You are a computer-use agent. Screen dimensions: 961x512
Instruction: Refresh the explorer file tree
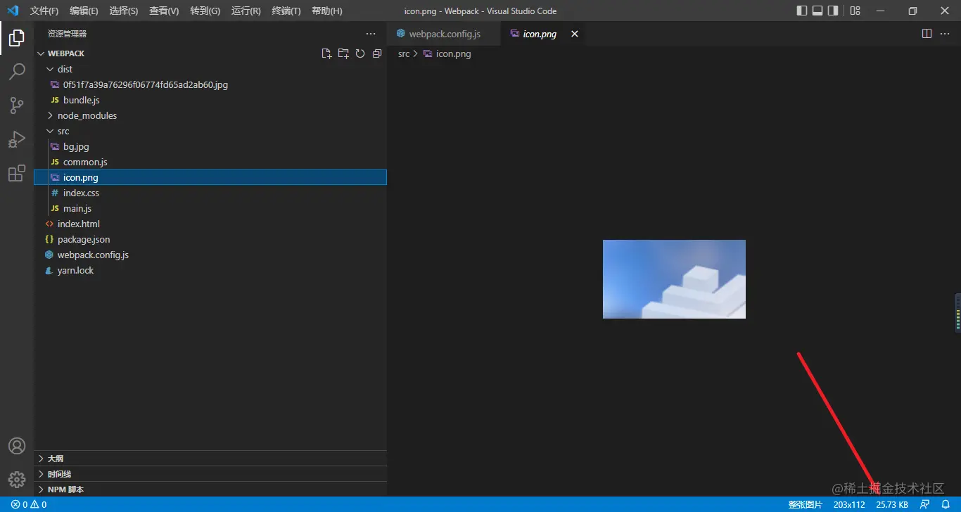tap(360, 53)
